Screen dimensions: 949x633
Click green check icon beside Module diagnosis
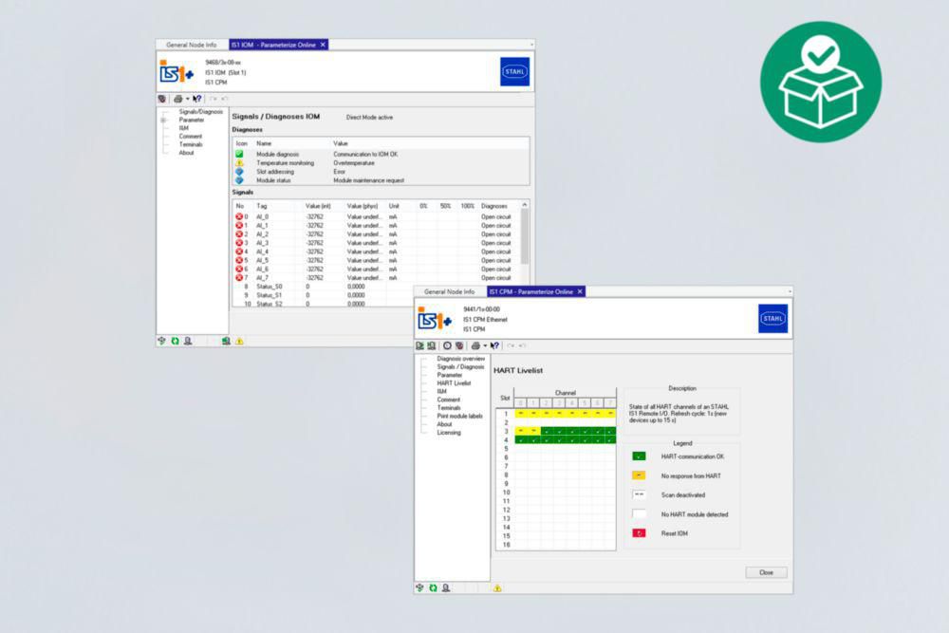[x=239, y=155]
